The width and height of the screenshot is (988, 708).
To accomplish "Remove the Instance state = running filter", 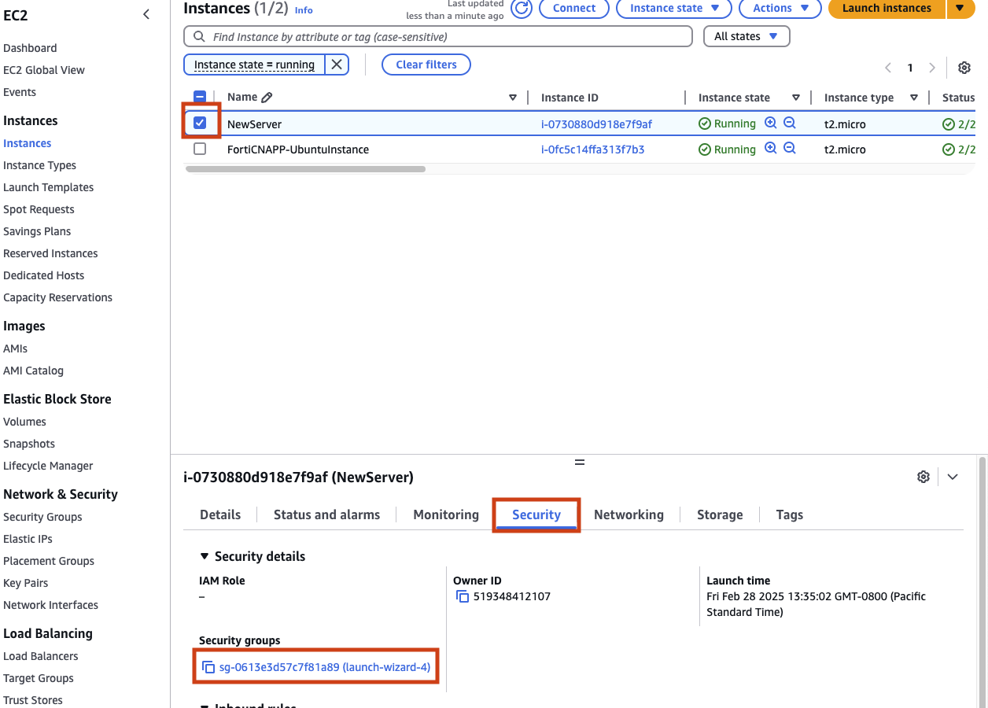I will coord(337,65).
